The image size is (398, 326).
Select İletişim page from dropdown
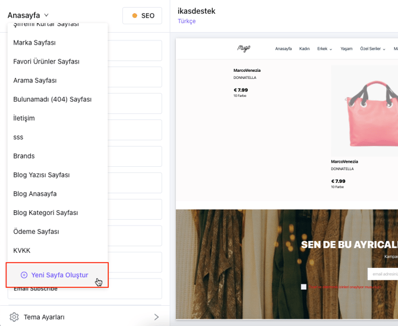[25, 118]
